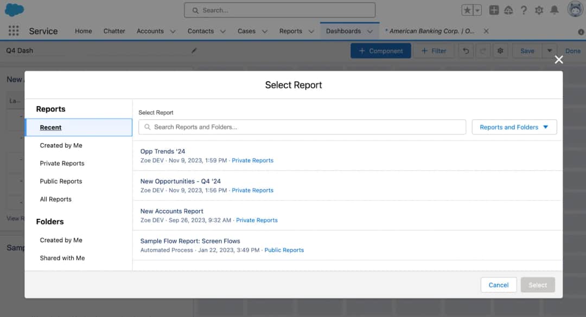
Task: Select the Recent reports category
Action: pos(79,127)
